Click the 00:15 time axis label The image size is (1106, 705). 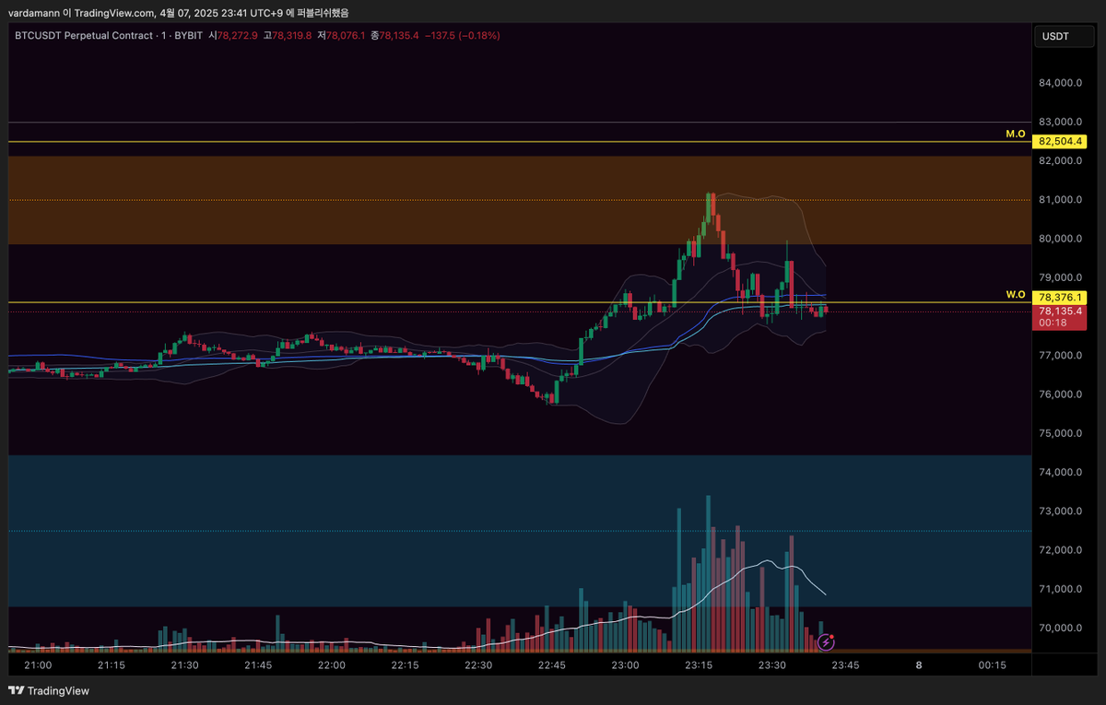993,665
